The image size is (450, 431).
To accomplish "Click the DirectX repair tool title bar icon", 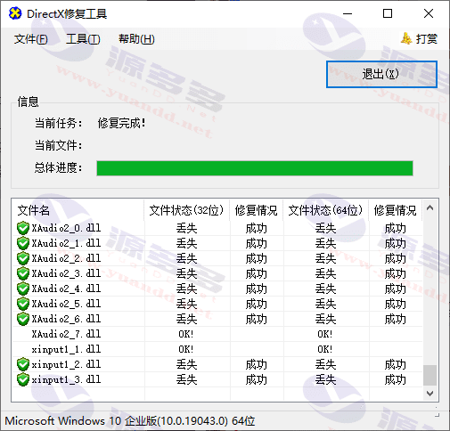I will pyautogui.click(x=15, y=13).
